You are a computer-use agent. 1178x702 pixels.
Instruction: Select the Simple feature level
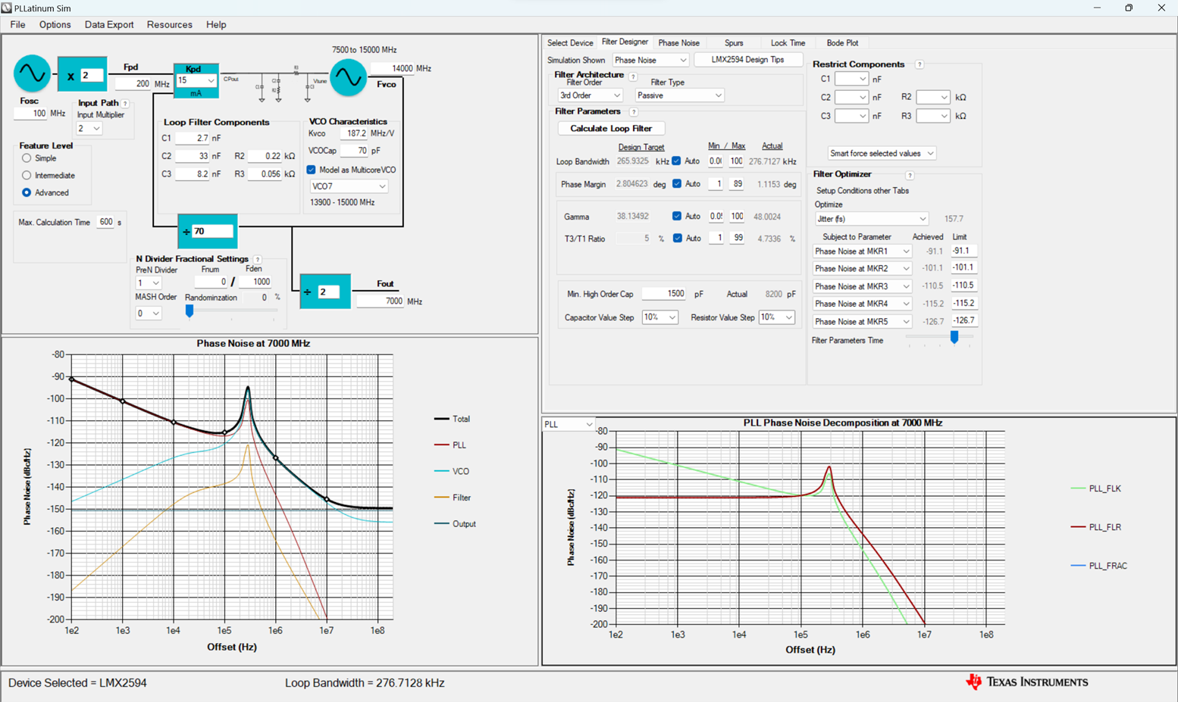(x=27, y=158)
